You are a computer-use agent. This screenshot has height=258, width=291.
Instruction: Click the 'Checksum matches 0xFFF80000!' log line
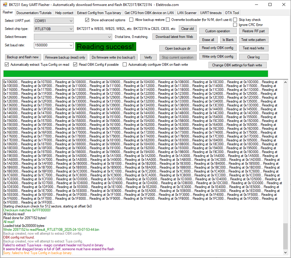(27, 210)
